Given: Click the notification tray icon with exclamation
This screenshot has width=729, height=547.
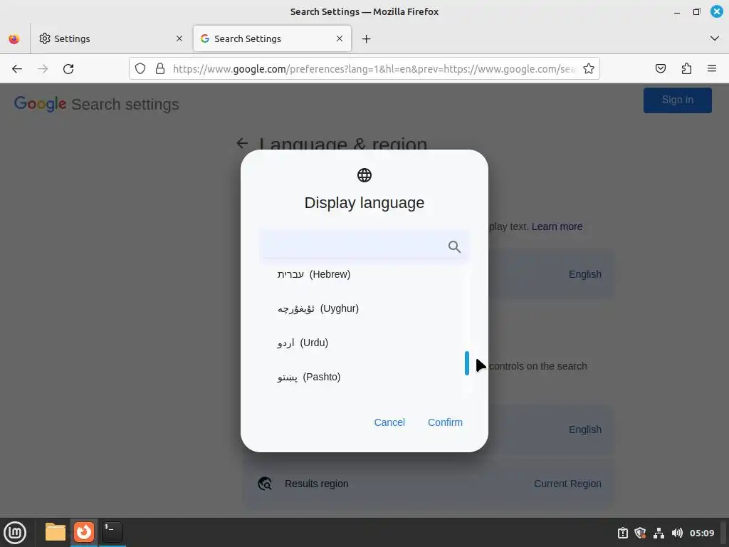Looking at the screenshot, I should [622, 533].
